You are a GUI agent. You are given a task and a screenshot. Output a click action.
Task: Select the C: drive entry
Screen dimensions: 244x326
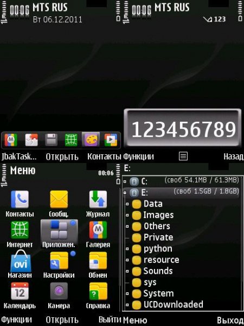click(x=181, y=181)
